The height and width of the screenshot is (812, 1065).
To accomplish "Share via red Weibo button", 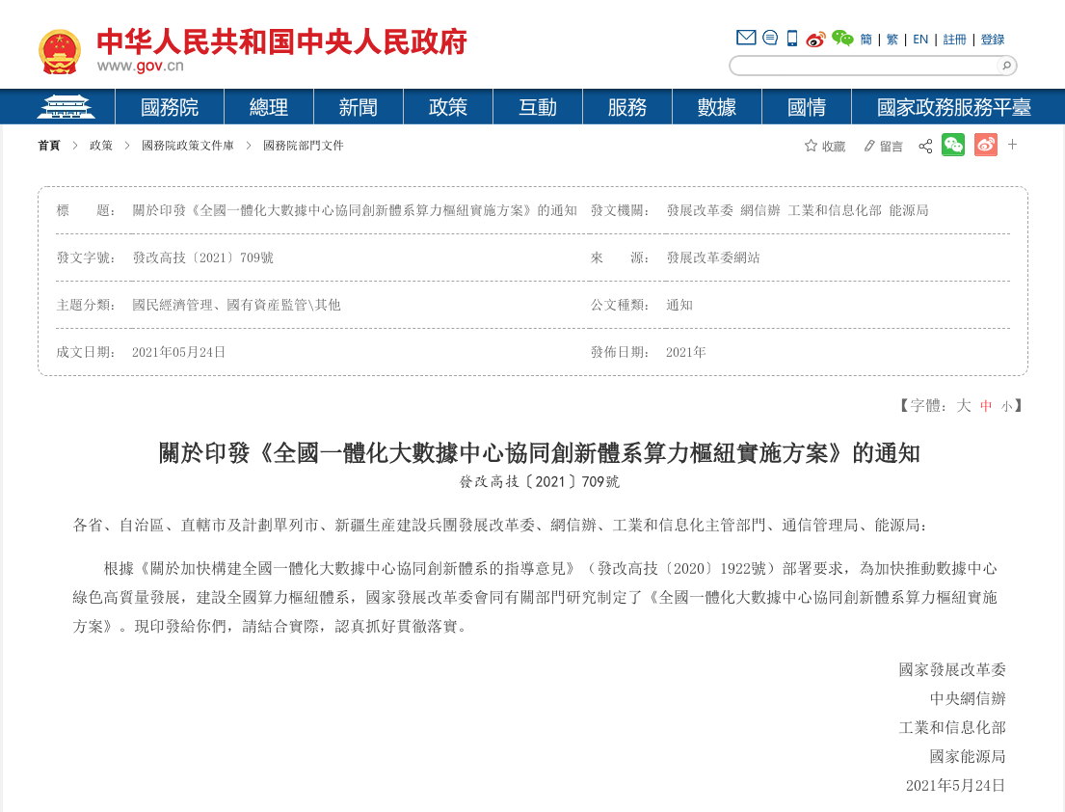I will 986,145.
